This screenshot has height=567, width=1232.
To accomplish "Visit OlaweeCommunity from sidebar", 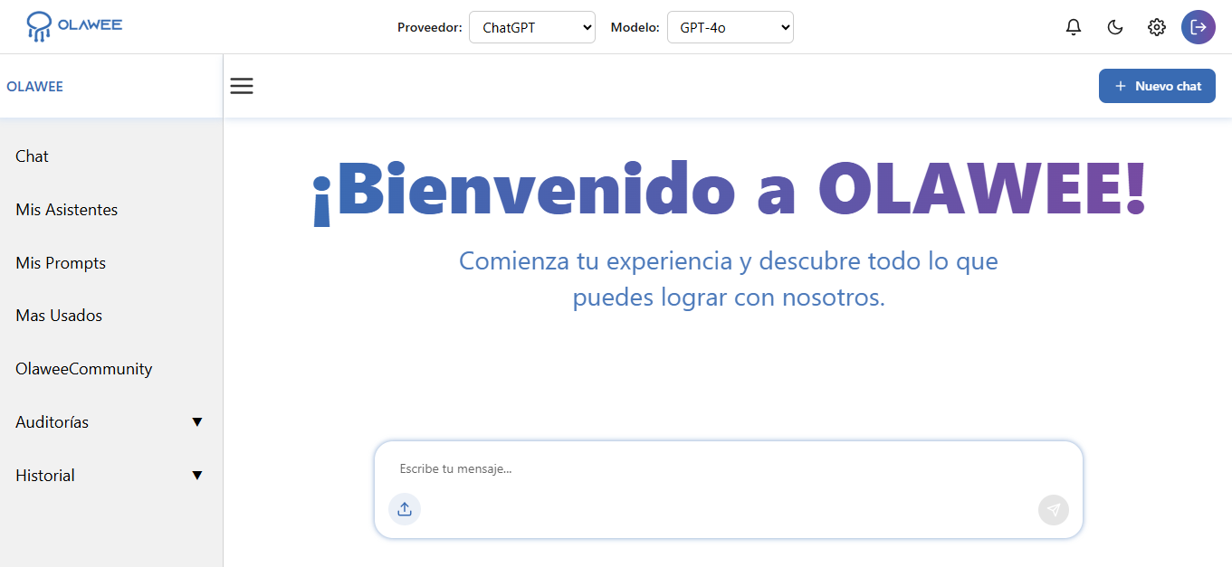I will click(x=84, y=369).
